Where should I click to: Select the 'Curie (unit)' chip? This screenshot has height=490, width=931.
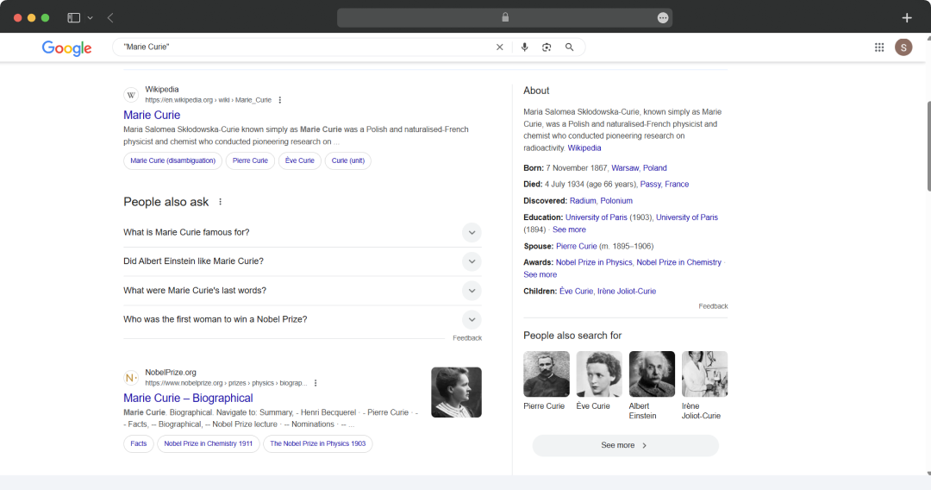pos(348,161)
